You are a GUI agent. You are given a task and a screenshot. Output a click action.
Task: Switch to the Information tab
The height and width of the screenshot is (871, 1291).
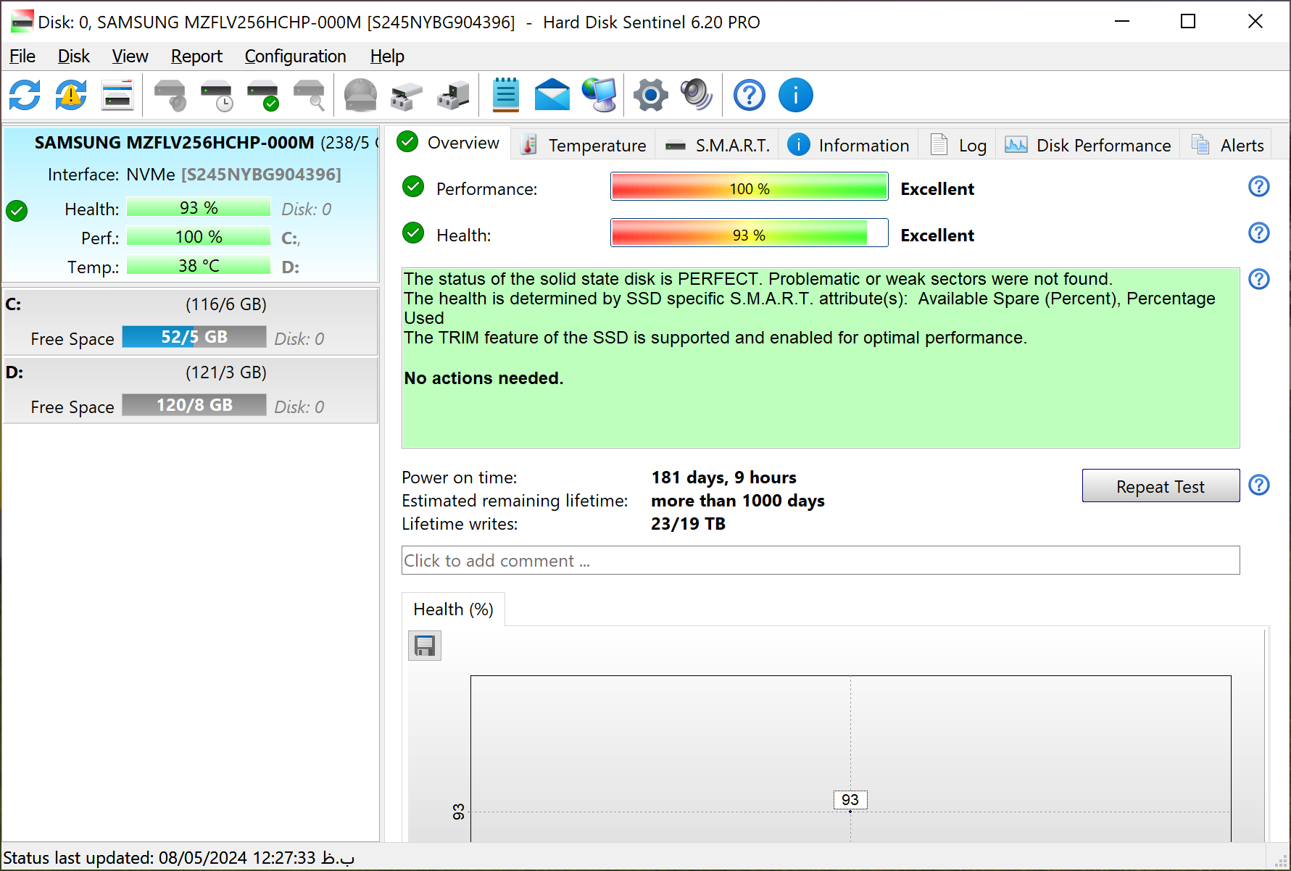[x=849, y=146]
